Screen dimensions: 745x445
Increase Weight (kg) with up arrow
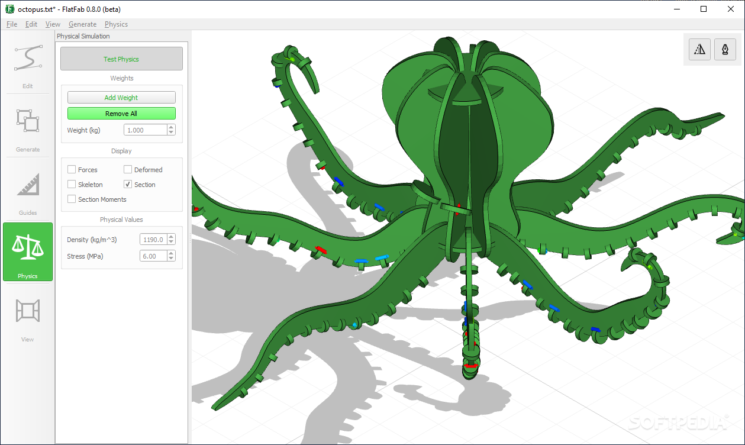click(171, 127)
